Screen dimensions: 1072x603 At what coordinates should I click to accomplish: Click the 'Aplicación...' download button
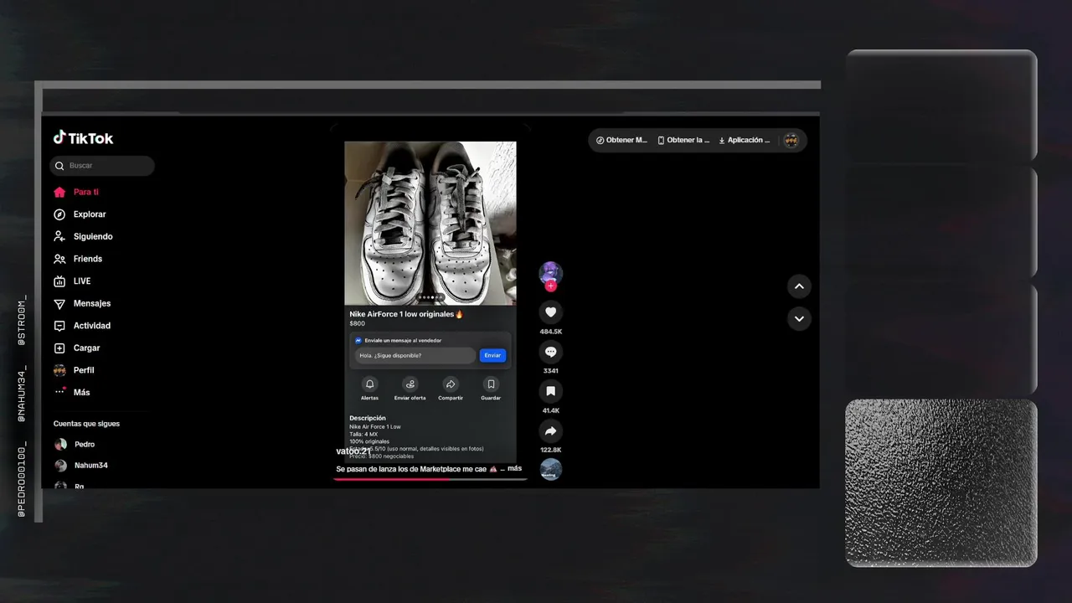click(745, 140)
